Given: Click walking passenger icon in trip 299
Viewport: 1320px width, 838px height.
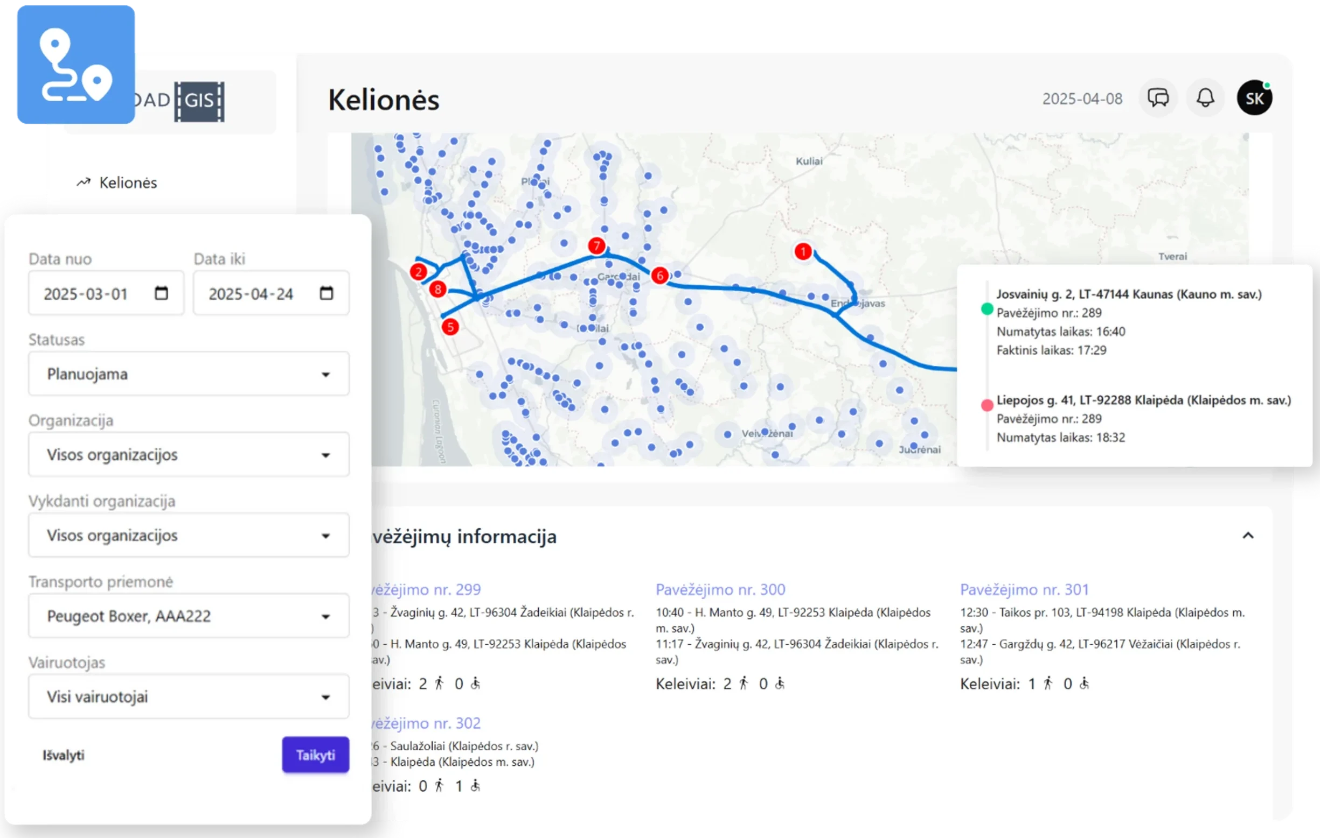Looking at the screenshot, I should click(x=439, y=684).
